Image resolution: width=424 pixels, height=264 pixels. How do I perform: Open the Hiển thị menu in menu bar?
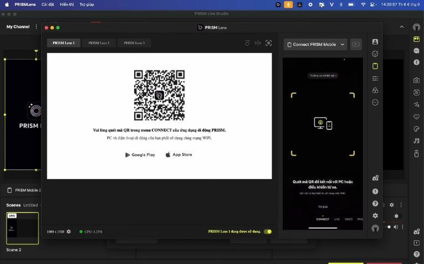67,4
